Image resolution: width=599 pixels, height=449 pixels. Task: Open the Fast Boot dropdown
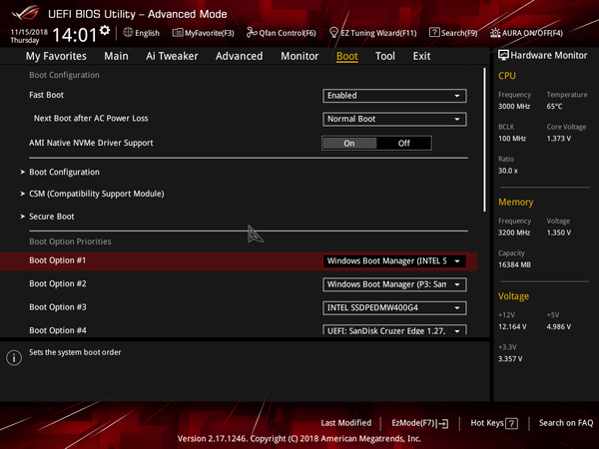(394, 96)
